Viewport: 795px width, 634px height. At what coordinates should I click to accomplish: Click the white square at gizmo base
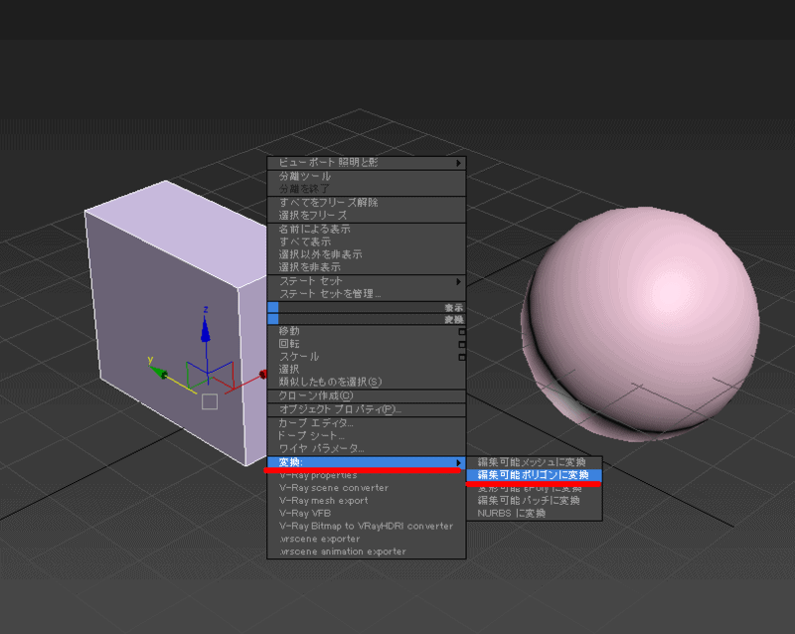209,401
